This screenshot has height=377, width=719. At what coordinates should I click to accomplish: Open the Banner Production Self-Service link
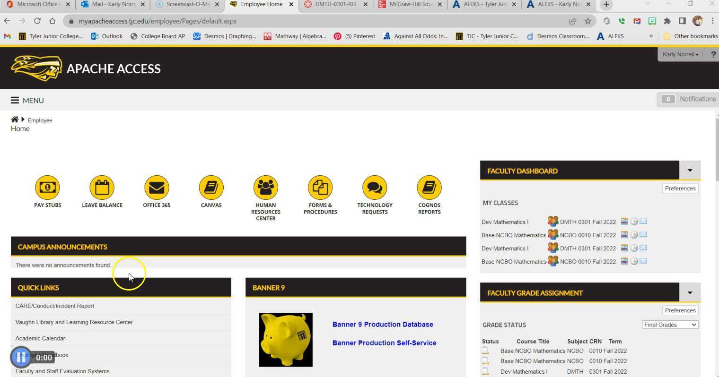click(x=384, y=343)
